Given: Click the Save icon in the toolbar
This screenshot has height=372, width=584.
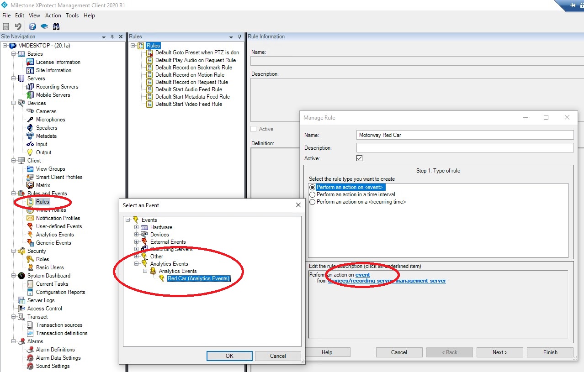Looking at the screenshot, I should [6, 26].
